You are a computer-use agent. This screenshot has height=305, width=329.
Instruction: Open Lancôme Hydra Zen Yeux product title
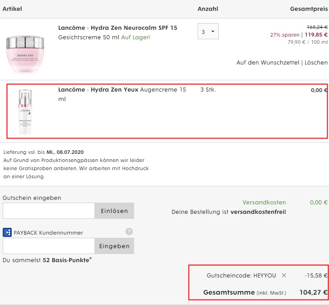click(98, 90)
